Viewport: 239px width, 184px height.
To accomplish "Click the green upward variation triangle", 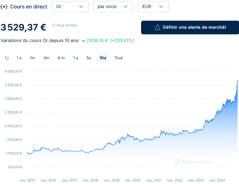I will [84, 41].
